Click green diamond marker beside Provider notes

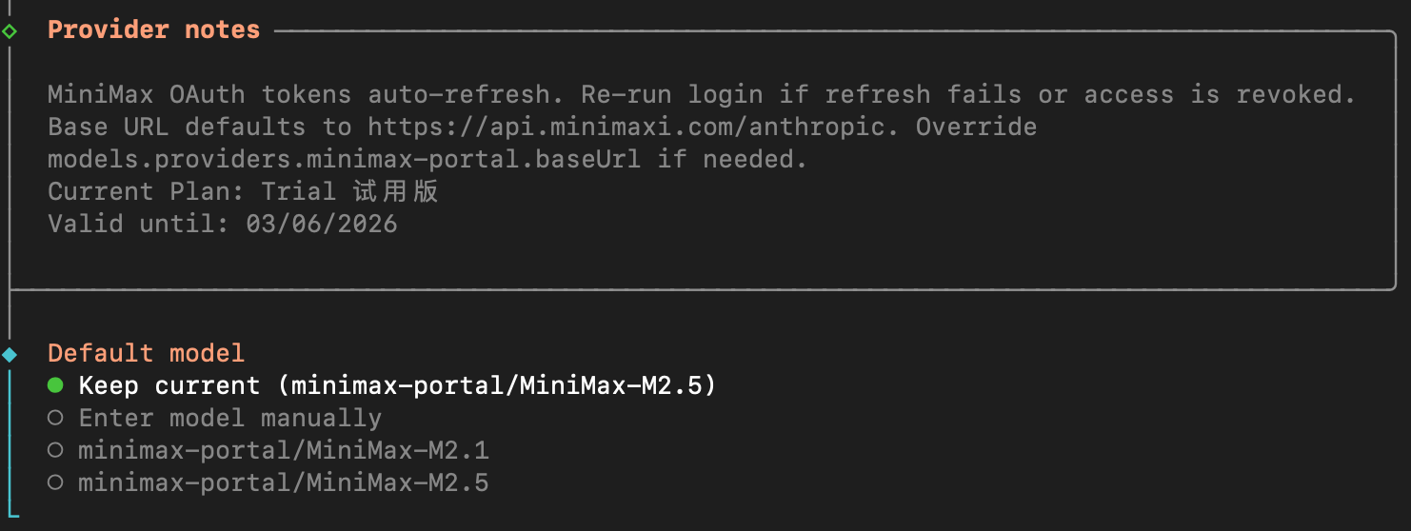coord(10,31)
